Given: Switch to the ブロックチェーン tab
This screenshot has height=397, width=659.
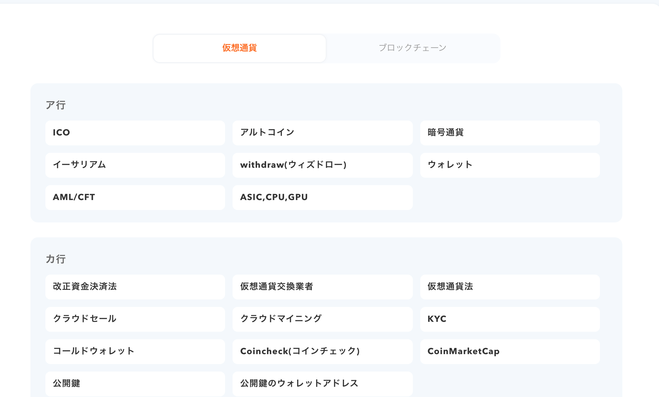Looking at the screenshot, I should [x=412, y=48].
